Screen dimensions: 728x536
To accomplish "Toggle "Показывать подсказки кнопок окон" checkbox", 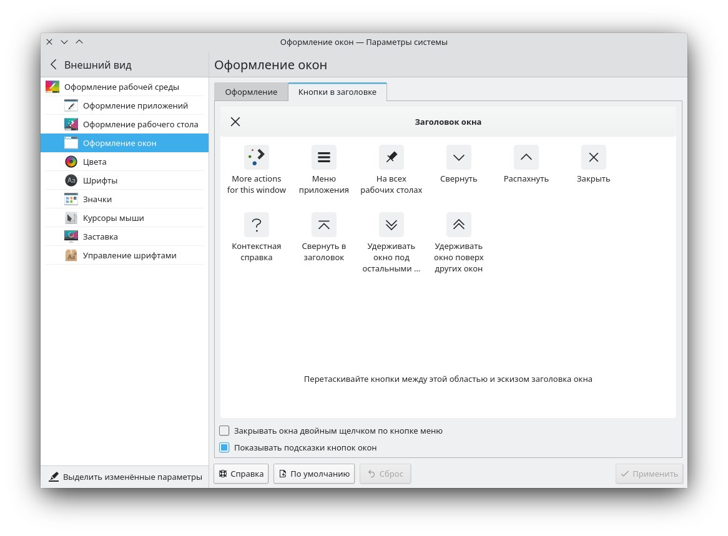I will 224,447.
